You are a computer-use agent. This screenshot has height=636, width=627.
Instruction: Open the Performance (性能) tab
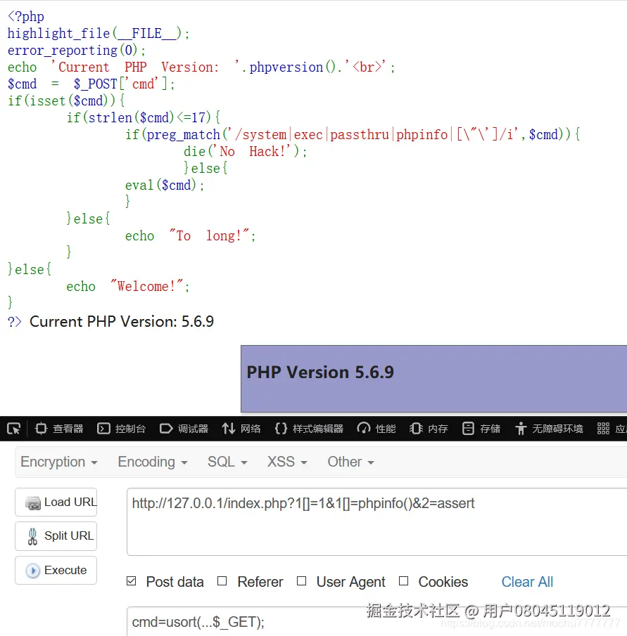[376, 429]
